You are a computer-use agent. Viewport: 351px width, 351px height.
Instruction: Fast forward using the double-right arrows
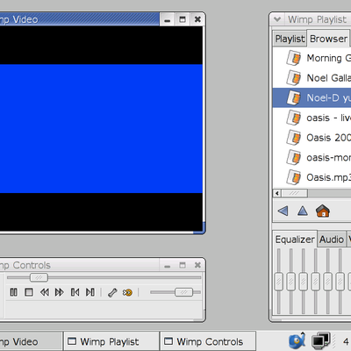60,292
